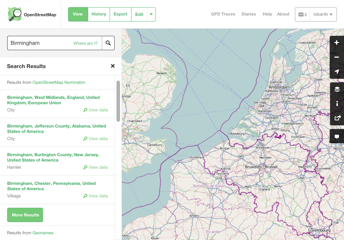Click the search magnifier button
Viewport: 344px width, 240px height.
tap(108, 43)
